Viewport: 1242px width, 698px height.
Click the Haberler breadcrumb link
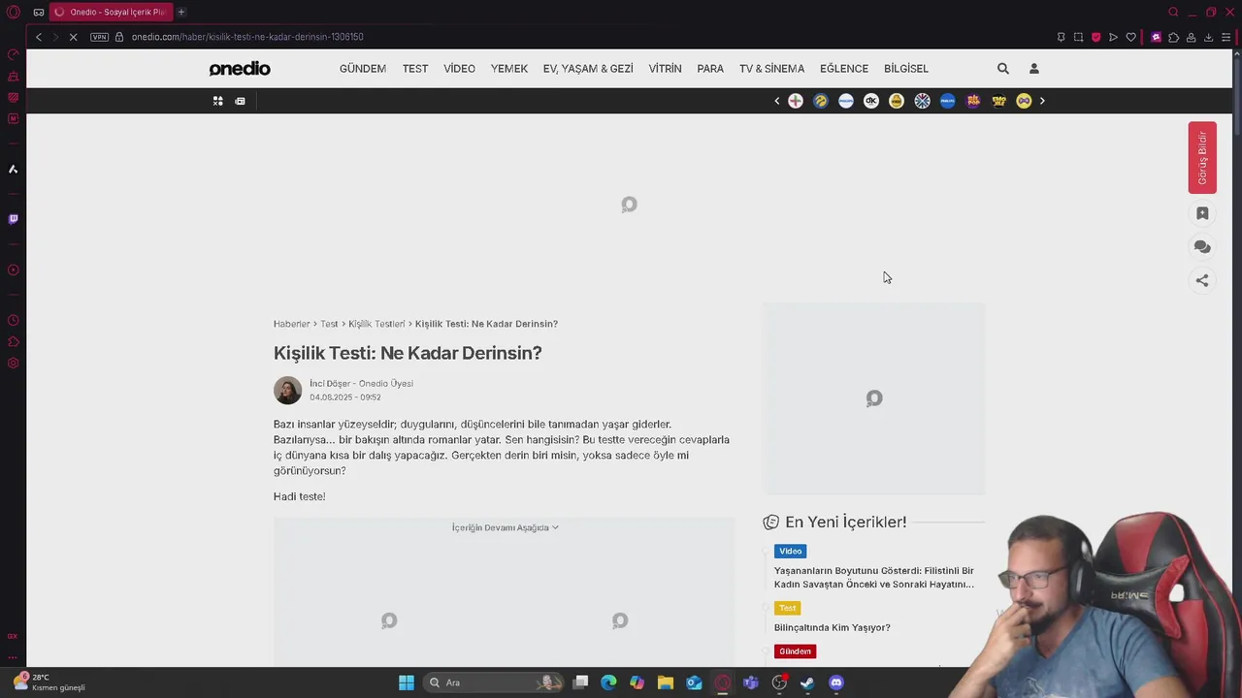291,324
